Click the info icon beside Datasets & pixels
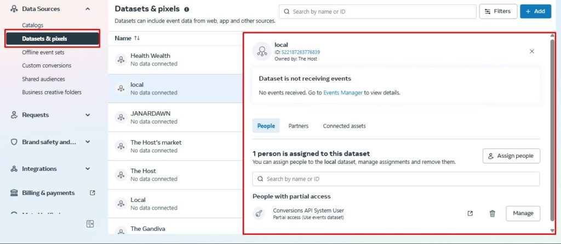 pyautogui.click(x=187, y=9)
